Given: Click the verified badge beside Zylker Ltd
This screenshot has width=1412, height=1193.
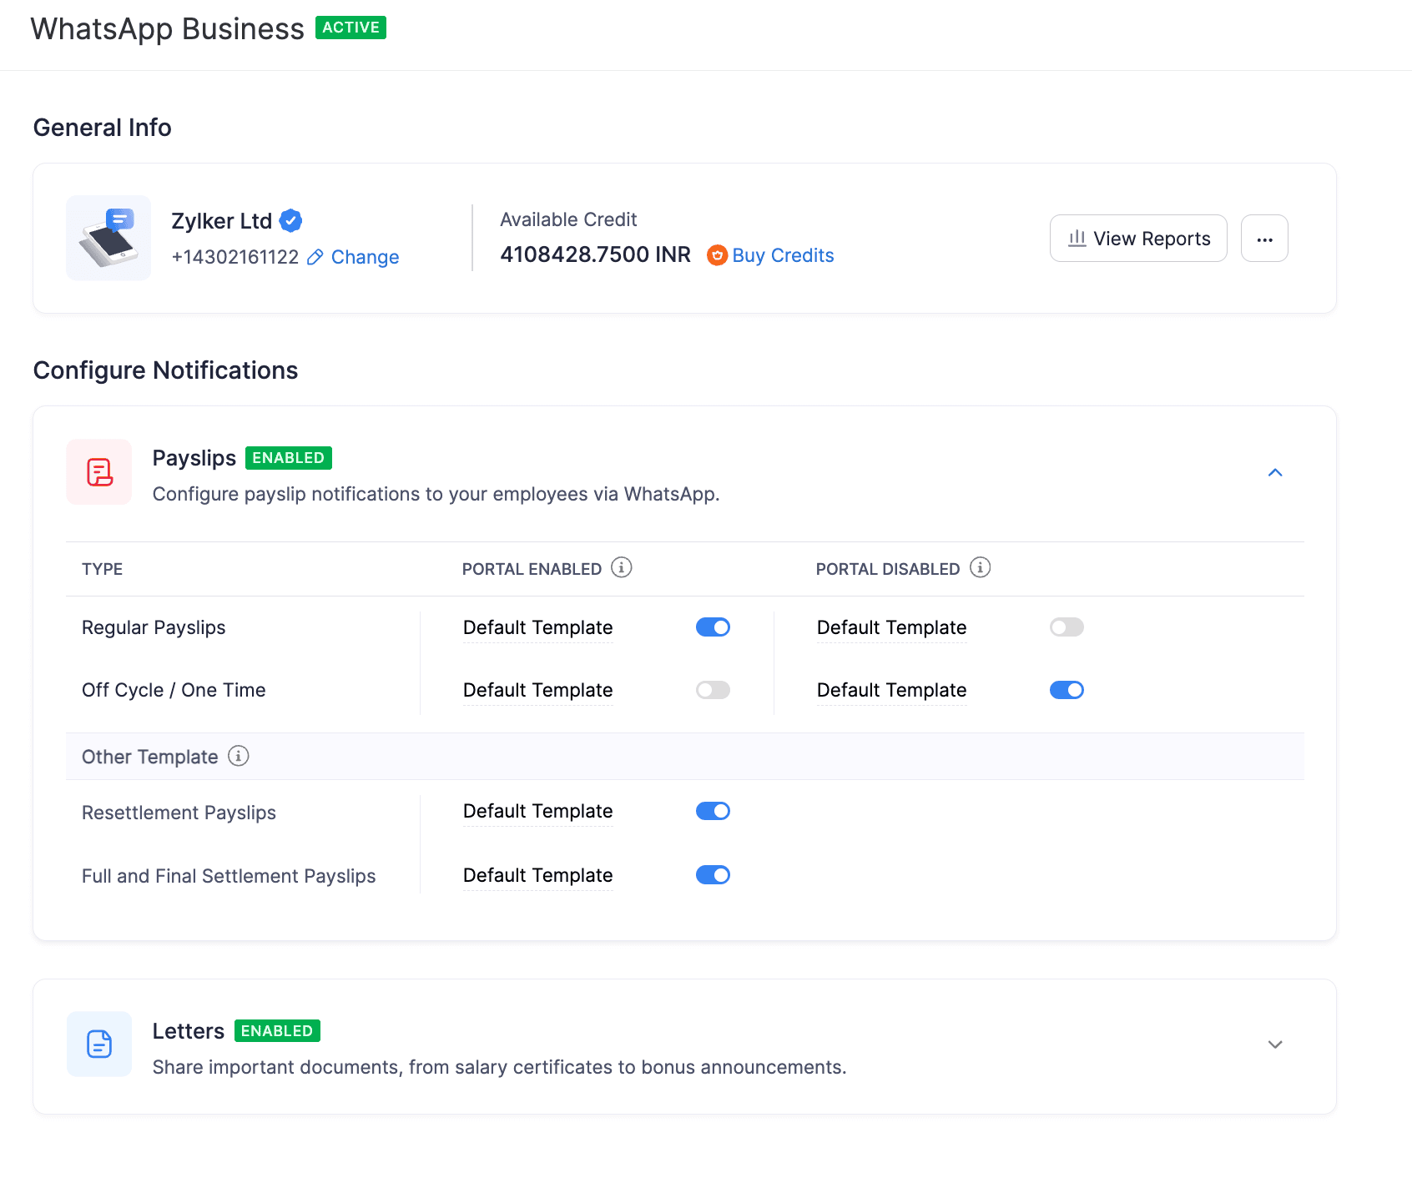Looking at the screenshot, I should 290,219.
